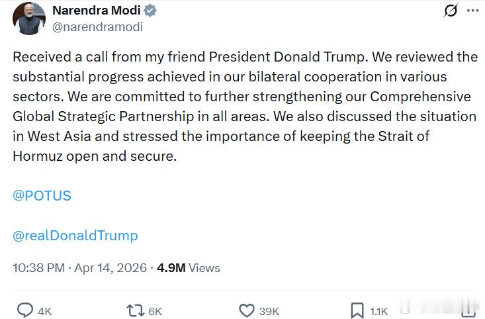
Task: Click the 4K replies count
Action: tap(45, 311)
